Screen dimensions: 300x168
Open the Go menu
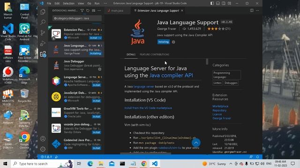coord(89,3)
